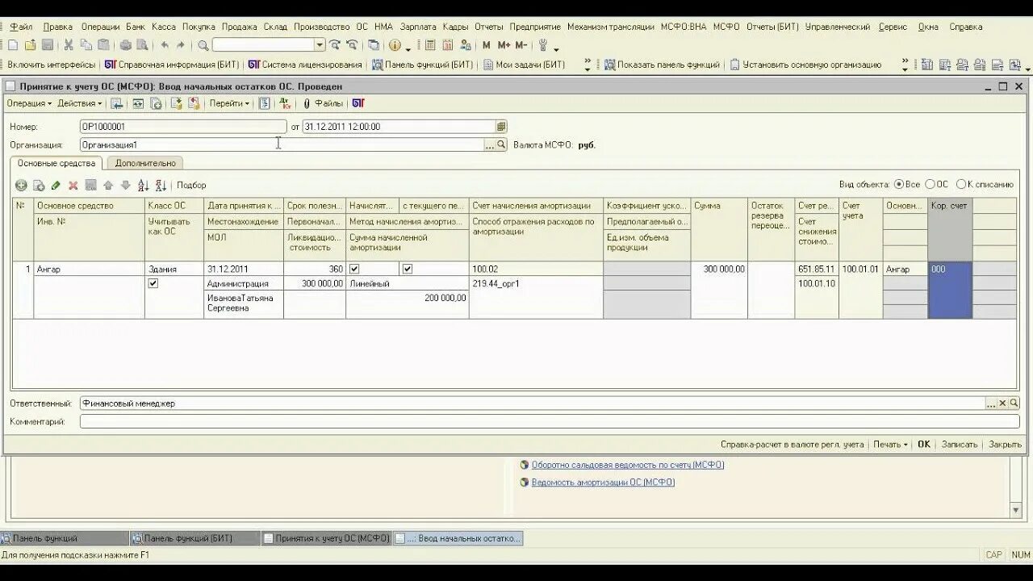Expand hidden toolbar items after 'Установить основную организацию'
Screen dimensions: 1033x581
click(905, 65)
